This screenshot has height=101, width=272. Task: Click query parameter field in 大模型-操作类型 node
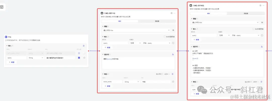[x=204, y=35]
